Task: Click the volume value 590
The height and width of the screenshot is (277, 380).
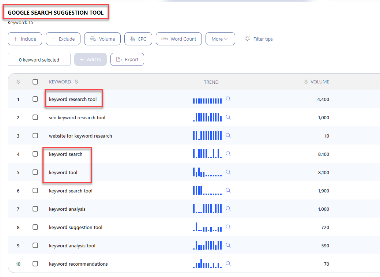Action: point(325,246)
